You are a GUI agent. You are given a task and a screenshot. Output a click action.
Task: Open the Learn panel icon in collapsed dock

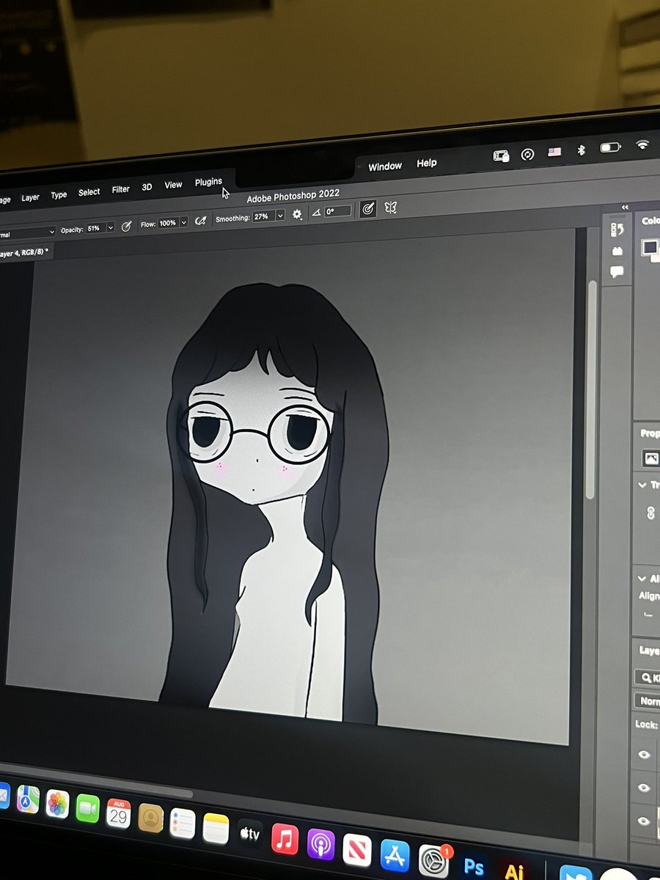(617, 252)
